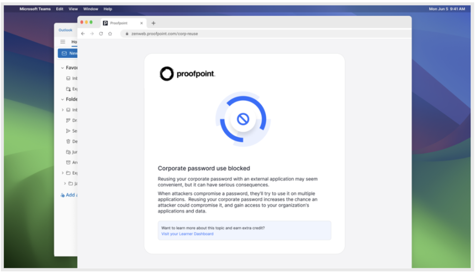This screenshot has height=272, width=476.
Task: Collapse the Favorites section
Action: pos(62,68)
